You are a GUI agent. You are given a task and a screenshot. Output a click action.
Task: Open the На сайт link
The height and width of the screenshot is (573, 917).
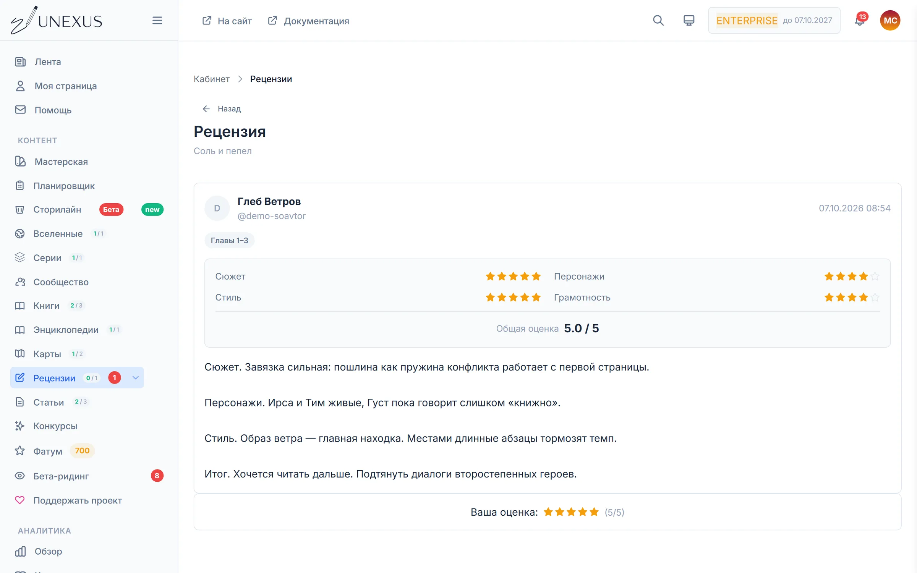tap(227, 21)
